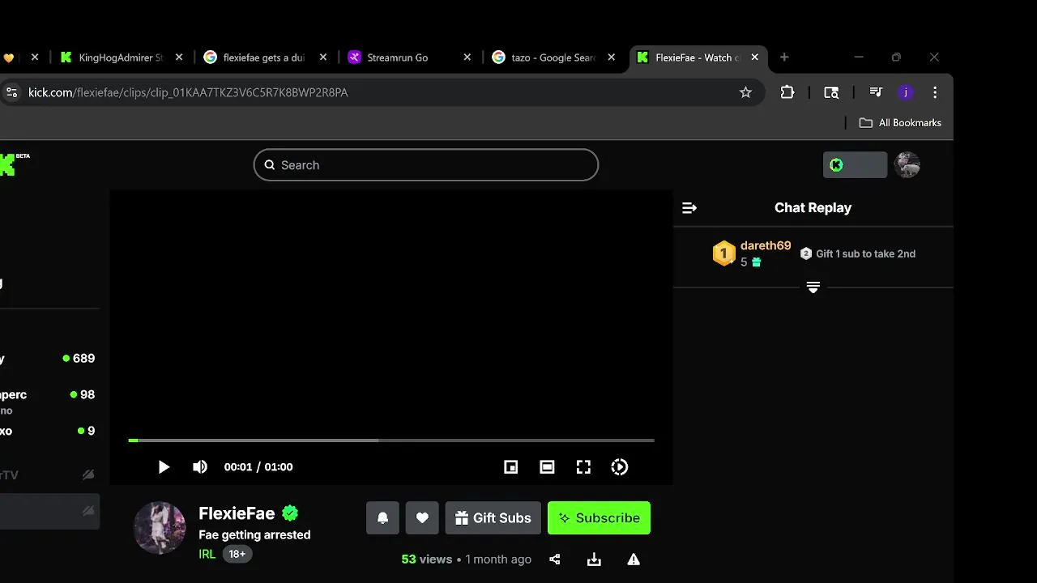Open sidebar channel with 9 viewers
1037x583 pixels.
(x=49, y=431)
